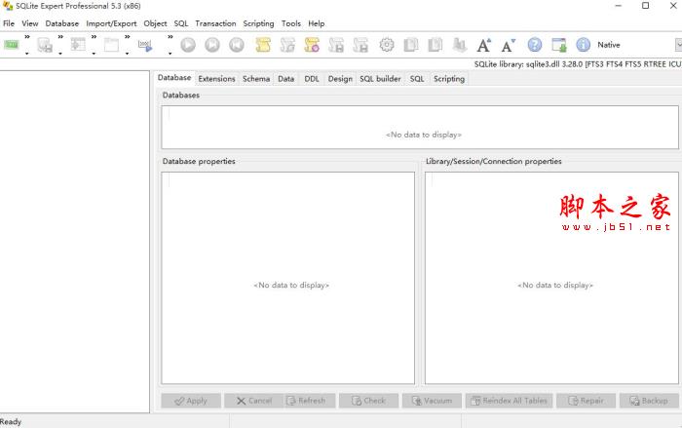
Task: Click the grayed Play execute button
Action: point(188,45)
